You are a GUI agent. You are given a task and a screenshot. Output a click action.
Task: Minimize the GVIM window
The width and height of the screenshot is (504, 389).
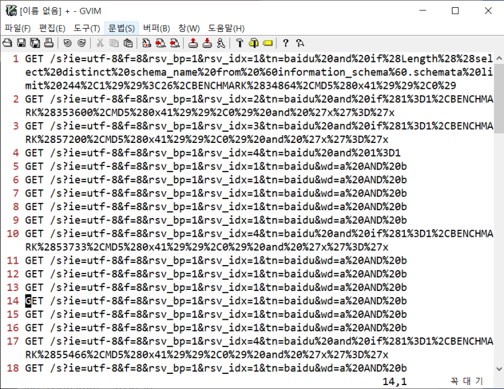point(422,11)
